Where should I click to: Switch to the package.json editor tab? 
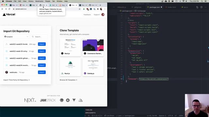pos(154,7)
